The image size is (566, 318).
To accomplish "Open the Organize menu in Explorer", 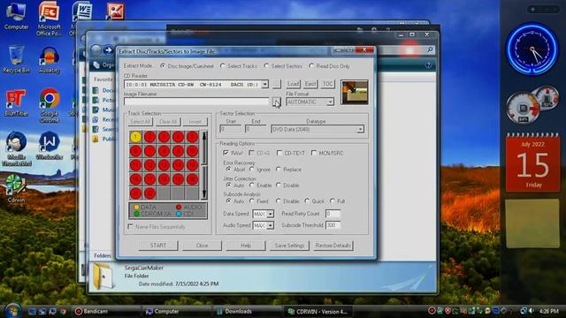I will click(x=104, y=65).
